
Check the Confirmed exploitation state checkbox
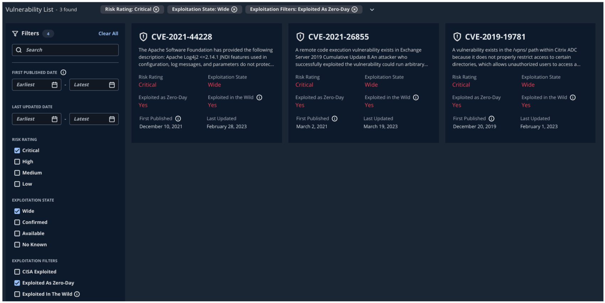click(17, 222)
